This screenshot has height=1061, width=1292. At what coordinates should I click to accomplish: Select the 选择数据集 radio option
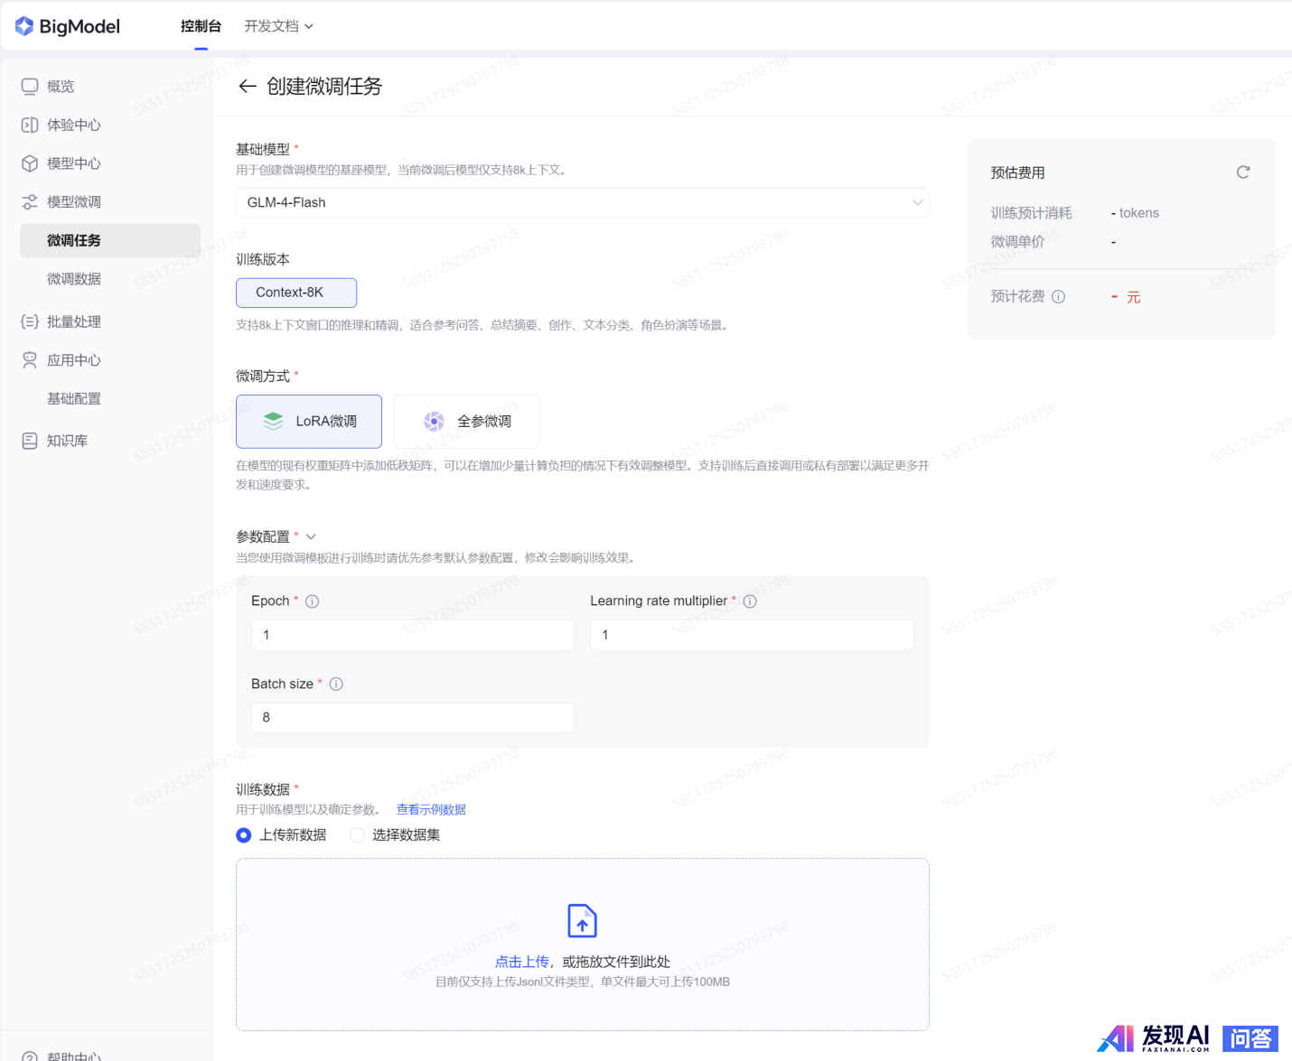click(x=358, y=835)
